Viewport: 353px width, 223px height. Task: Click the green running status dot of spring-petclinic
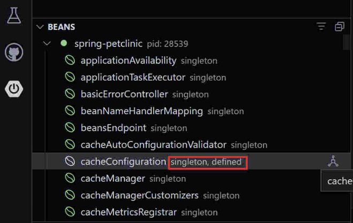tap(64, 43)
